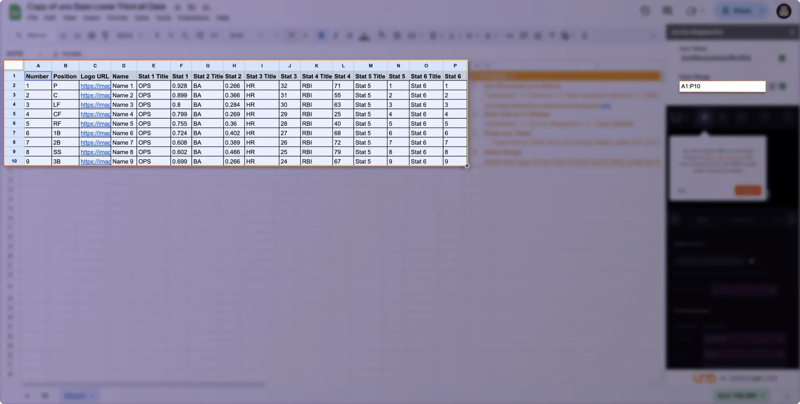Select the 'Logo URL' header cell
Screen dimensions: 800x404
click(x=95, y=76)
